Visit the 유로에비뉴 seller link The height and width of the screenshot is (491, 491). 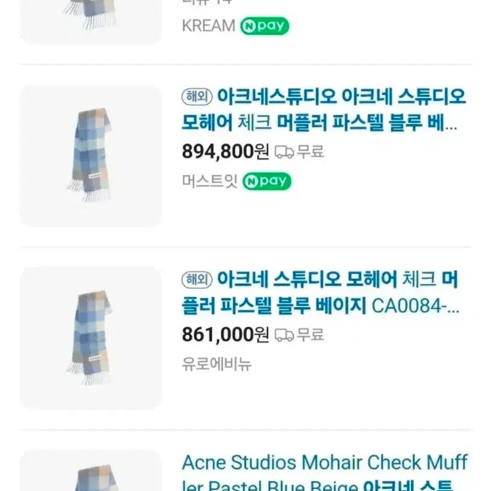pyautogui.click(x=216, y=363)
